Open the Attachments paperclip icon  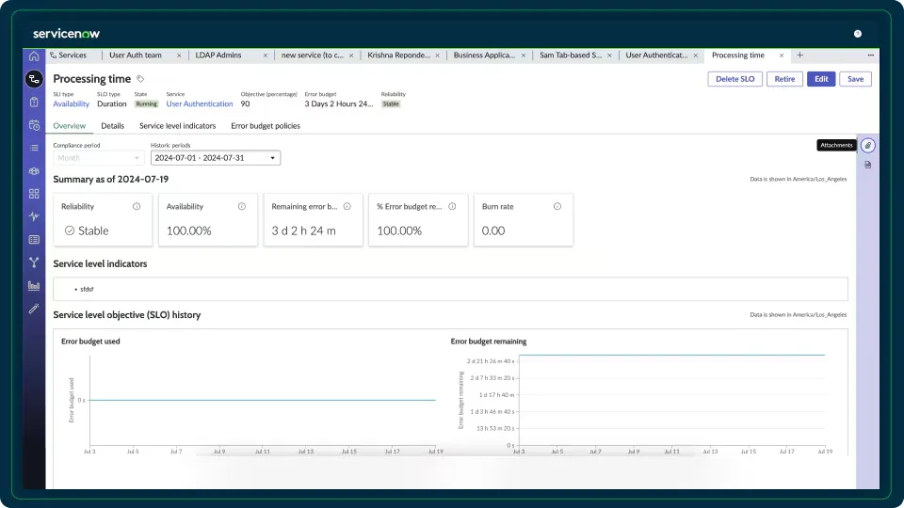pyautogui.click(x=867, y=146)
